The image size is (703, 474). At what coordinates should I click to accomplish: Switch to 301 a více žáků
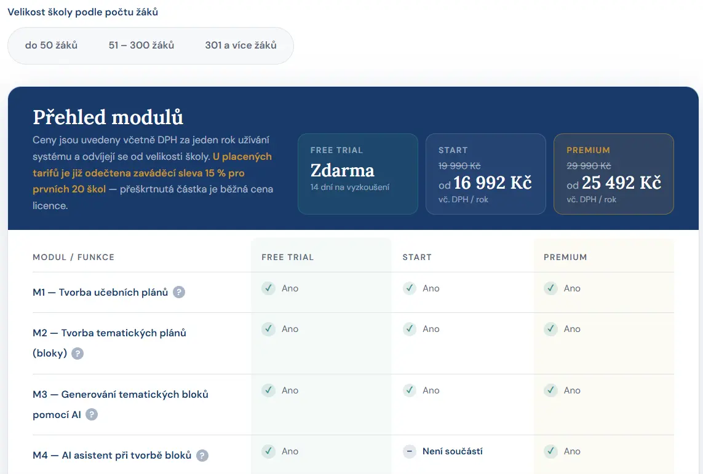(x=240, y=45)
